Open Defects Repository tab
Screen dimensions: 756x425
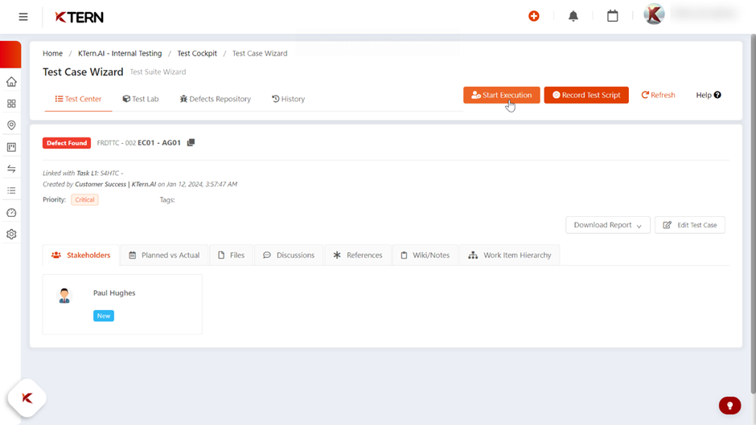click(215, 99)
